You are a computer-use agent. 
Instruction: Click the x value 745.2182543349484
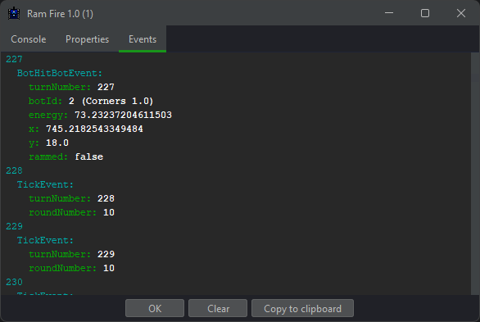[94, 129]
